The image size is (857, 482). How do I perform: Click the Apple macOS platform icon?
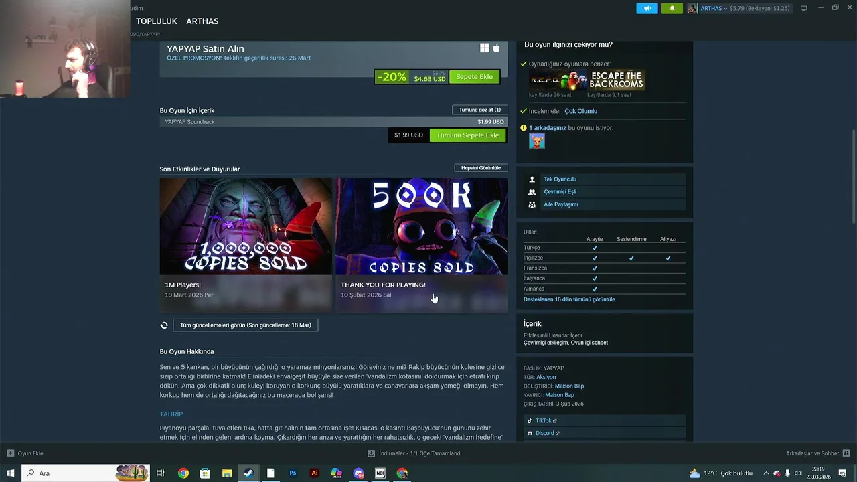click(x=497, y=48)
